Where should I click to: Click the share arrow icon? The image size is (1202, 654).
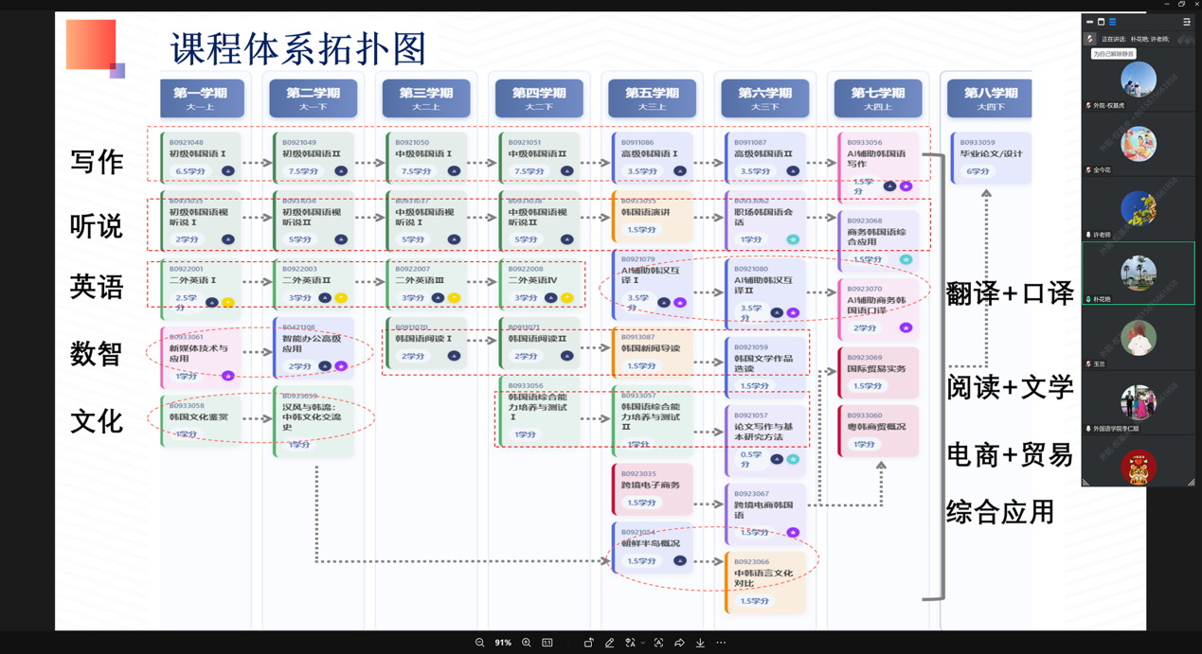click(x=679, y=643)
